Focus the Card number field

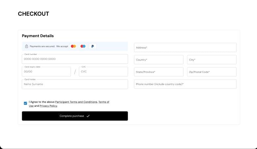pyautogui.click(x=75, y=59)
